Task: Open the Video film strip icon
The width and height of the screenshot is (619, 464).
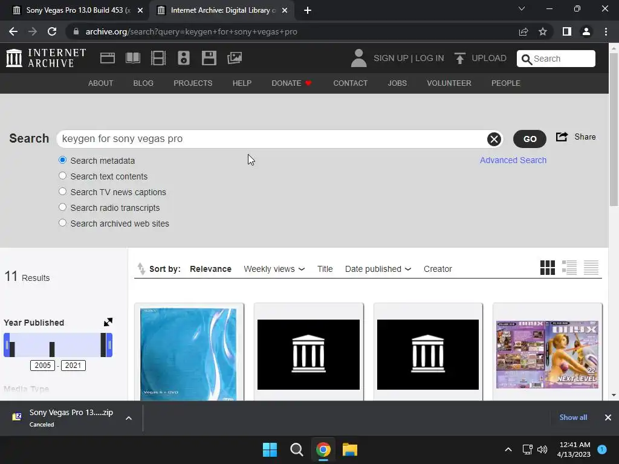Action: [158, 58]
